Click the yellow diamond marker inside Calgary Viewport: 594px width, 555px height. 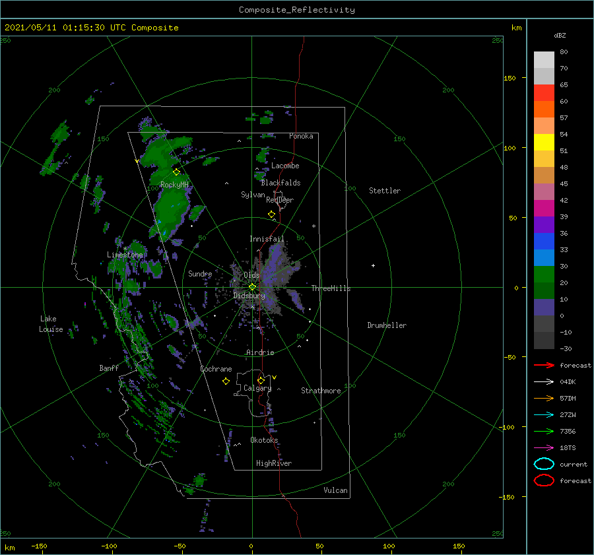(261, 380)
